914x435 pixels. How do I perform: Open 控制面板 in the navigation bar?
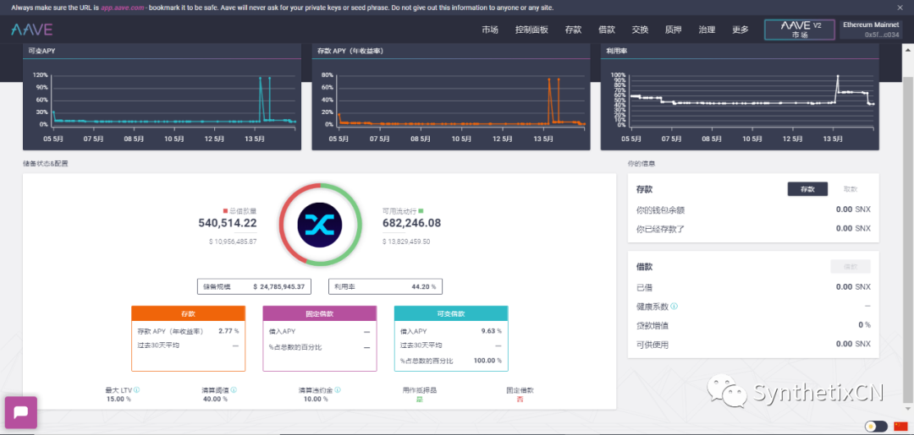pyautogui.click(x=531, y=30)
